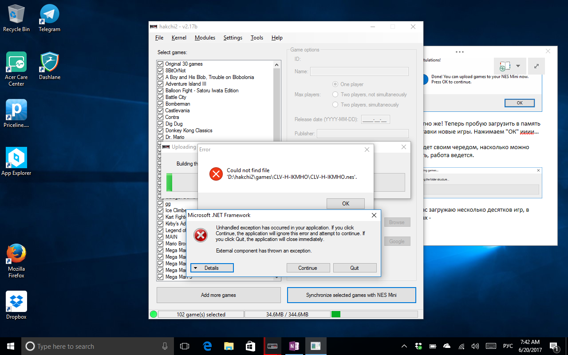Open the Dropbox desktop shortcut

16,305
